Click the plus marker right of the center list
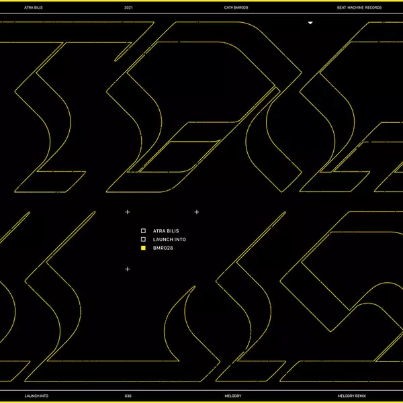 (197, 212)
